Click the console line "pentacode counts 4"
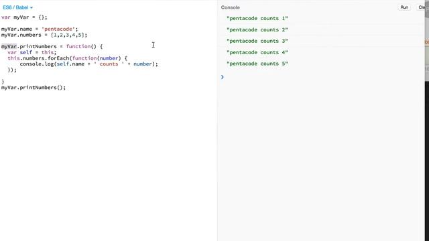 point(257,52)
